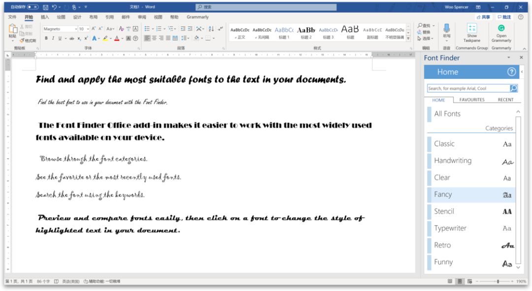Click the Save disk icon
Viewport: 532px width, 291px height.
click(x=45, y=7)
